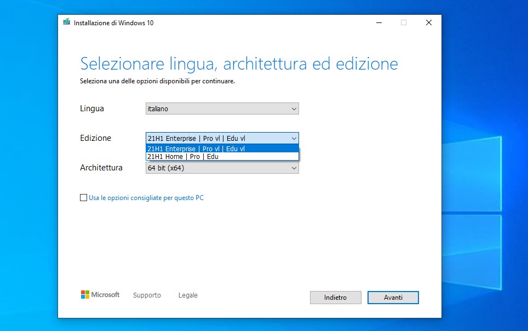Click the 'Lingua' label
This screenshot has height=331, width=528.
point(92,109)
